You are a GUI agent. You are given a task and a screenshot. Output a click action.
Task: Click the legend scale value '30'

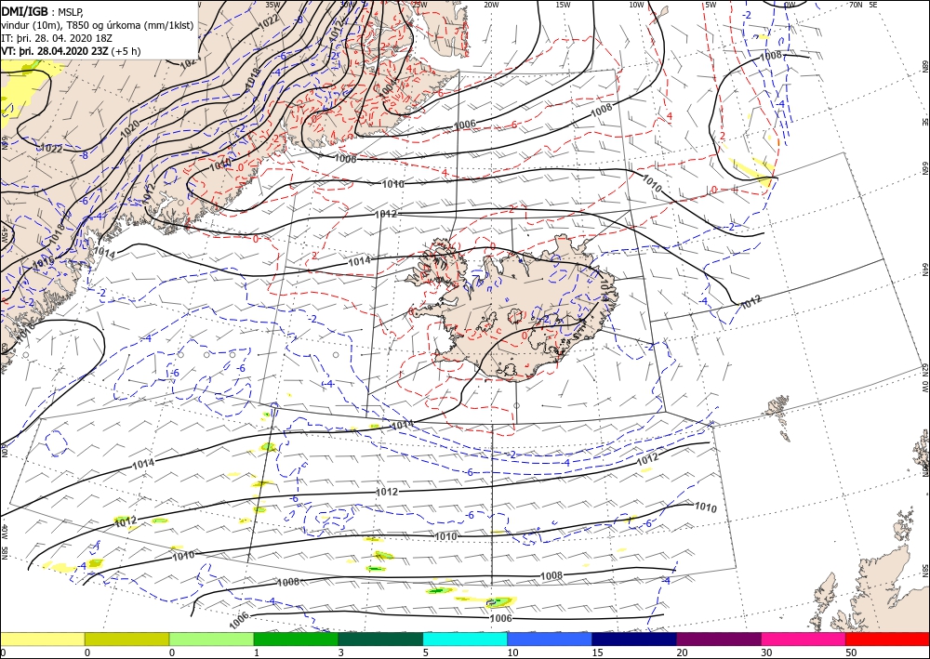coord(767,652)
